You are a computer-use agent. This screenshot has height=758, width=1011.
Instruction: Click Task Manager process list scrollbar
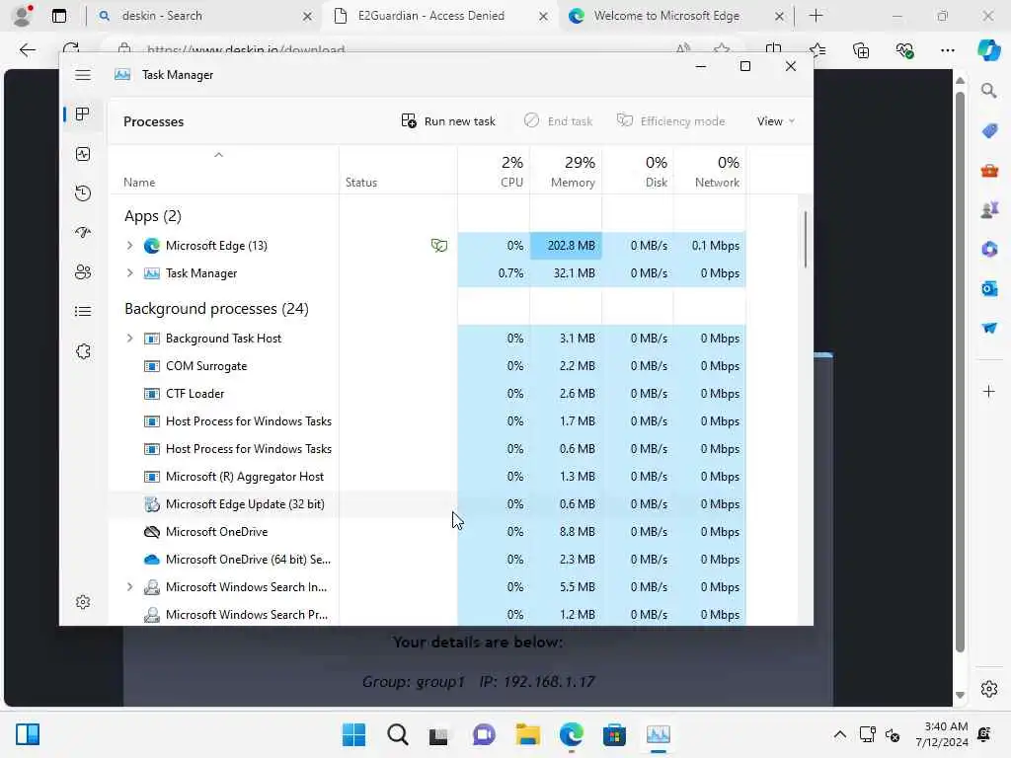806,239
